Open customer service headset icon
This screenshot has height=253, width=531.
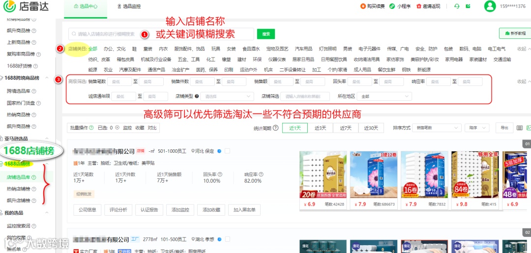point(456,6)
